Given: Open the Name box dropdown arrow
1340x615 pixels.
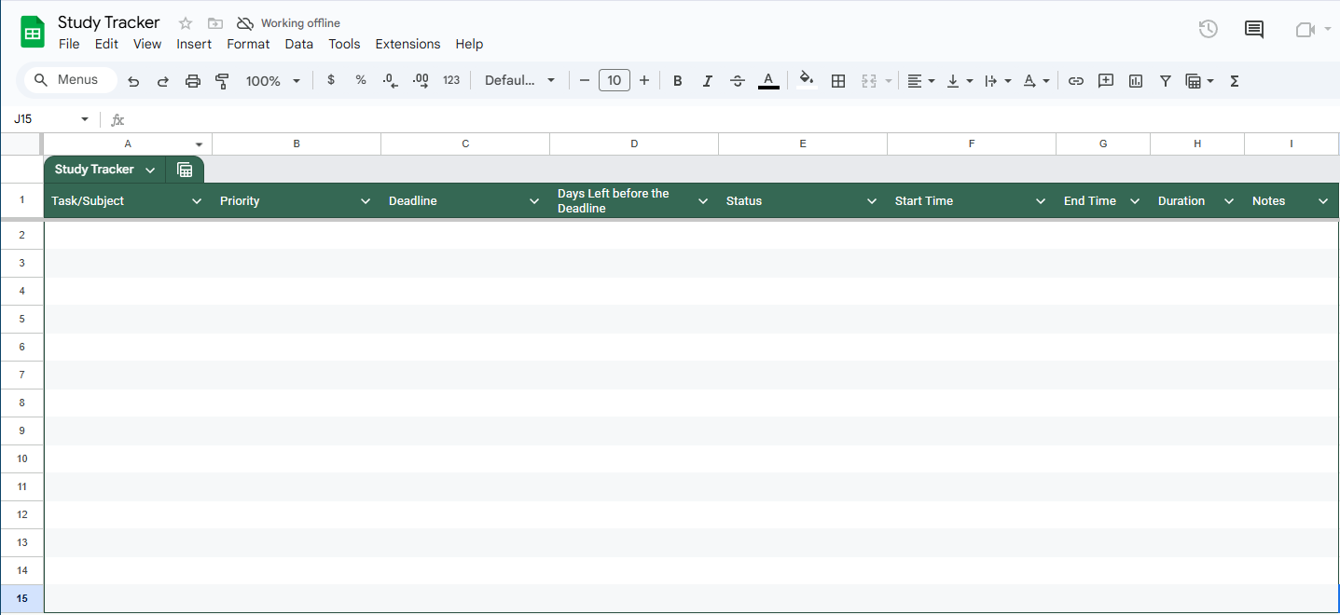Looking at the screenshot, I should coord(85,119).
